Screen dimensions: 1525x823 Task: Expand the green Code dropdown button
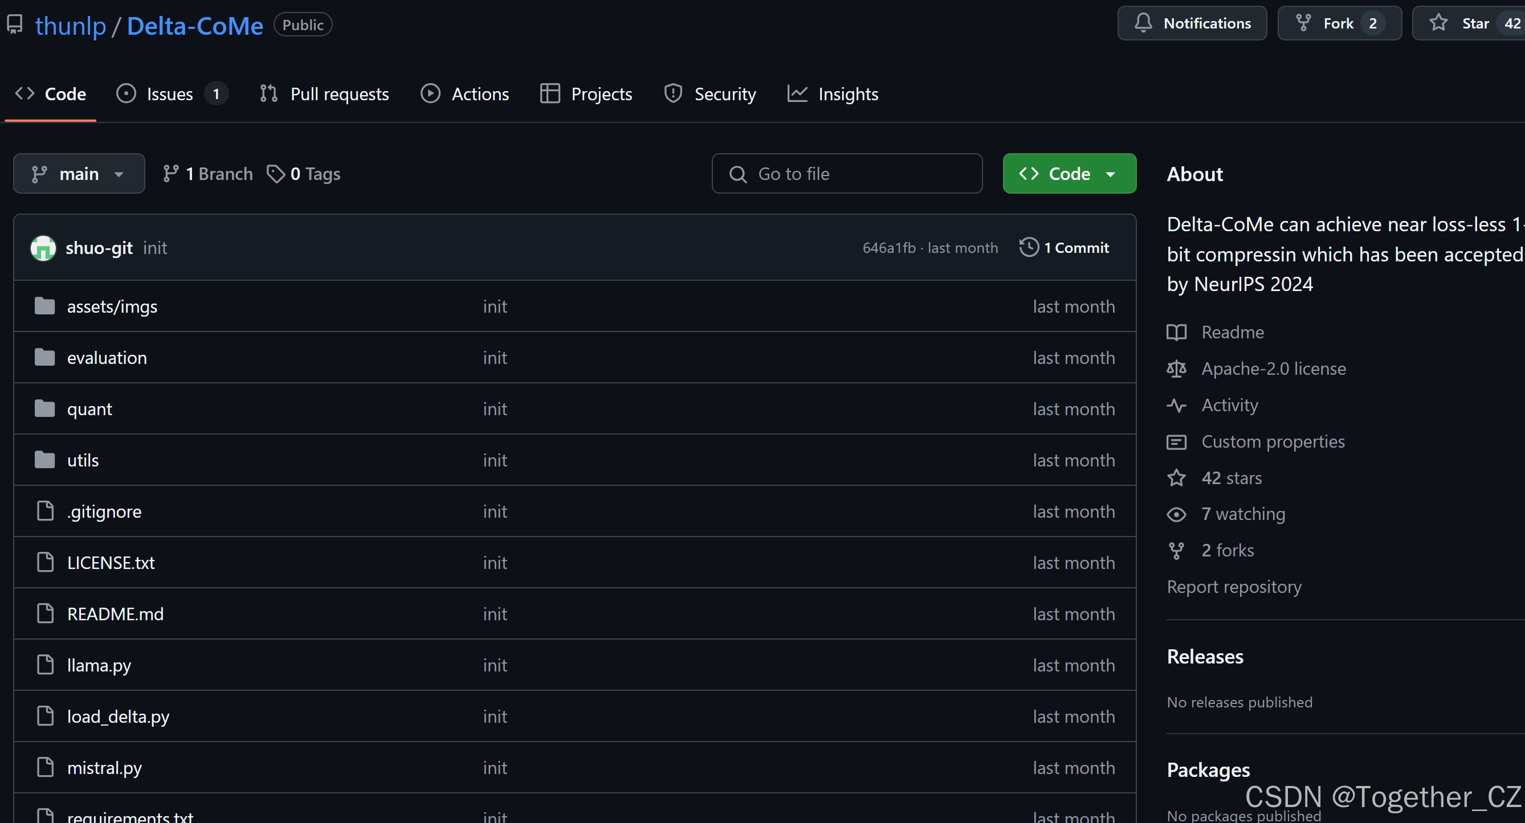pos(1069,173)
